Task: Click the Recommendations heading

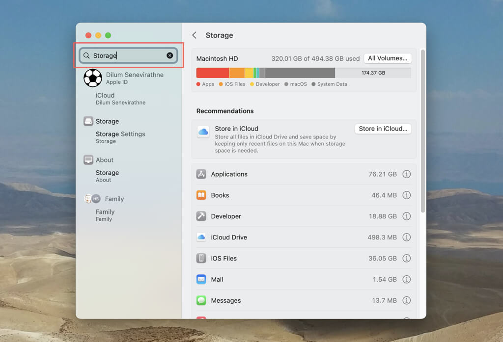Action: pos(225,111)
